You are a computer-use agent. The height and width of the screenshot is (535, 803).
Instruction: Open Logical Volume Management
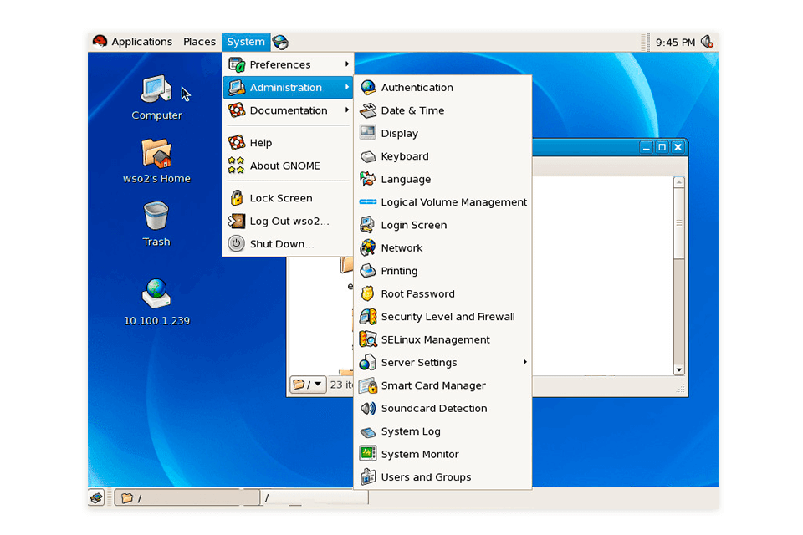(x=443, y=202)
